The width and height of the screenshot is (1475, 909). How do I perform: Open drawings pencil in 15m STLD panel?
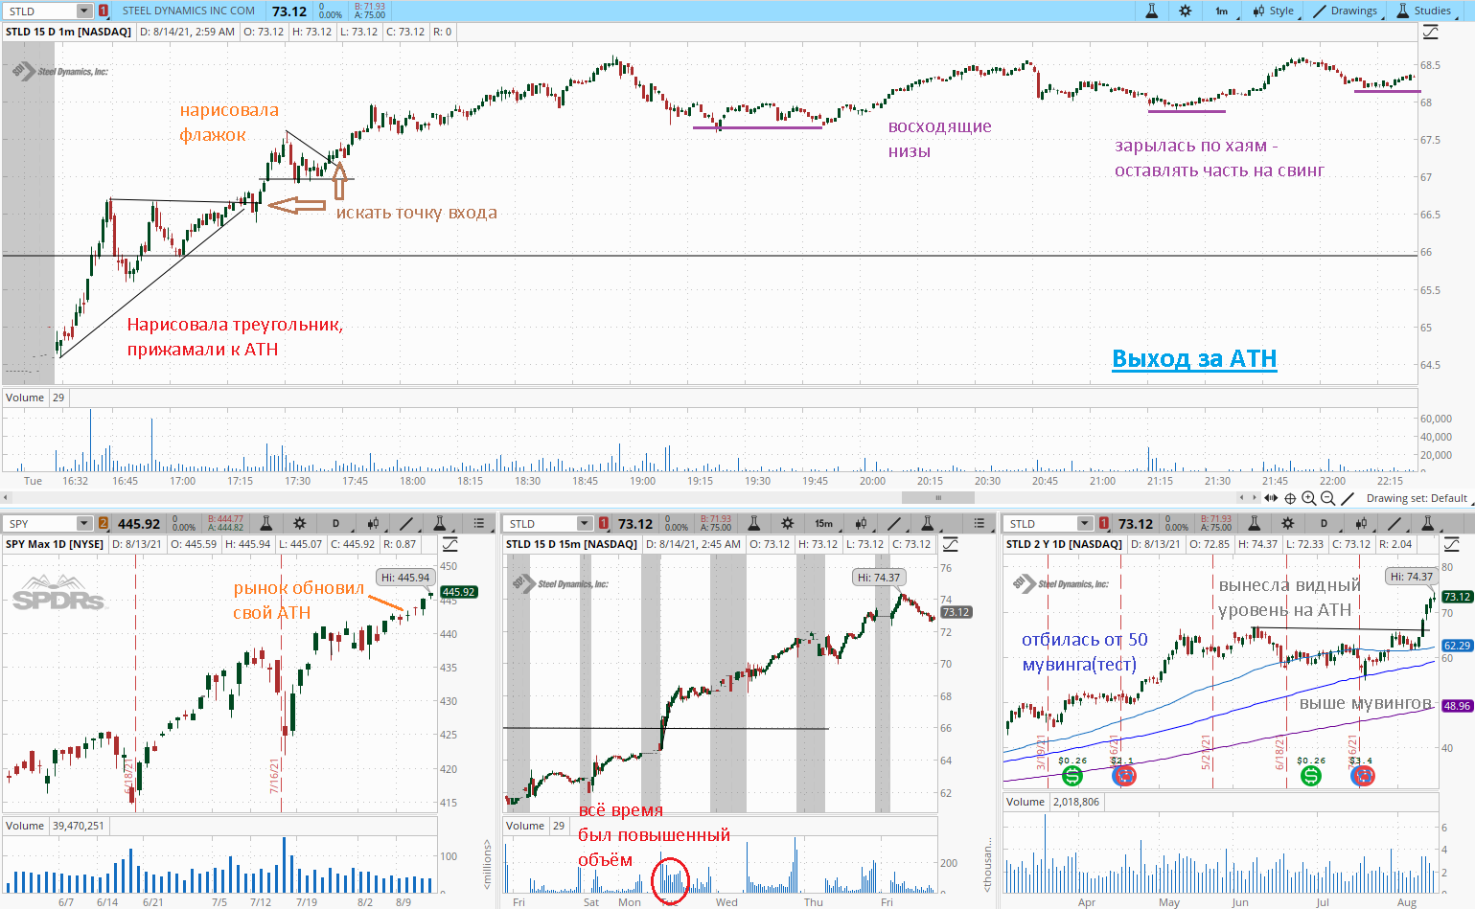[894, 523]
